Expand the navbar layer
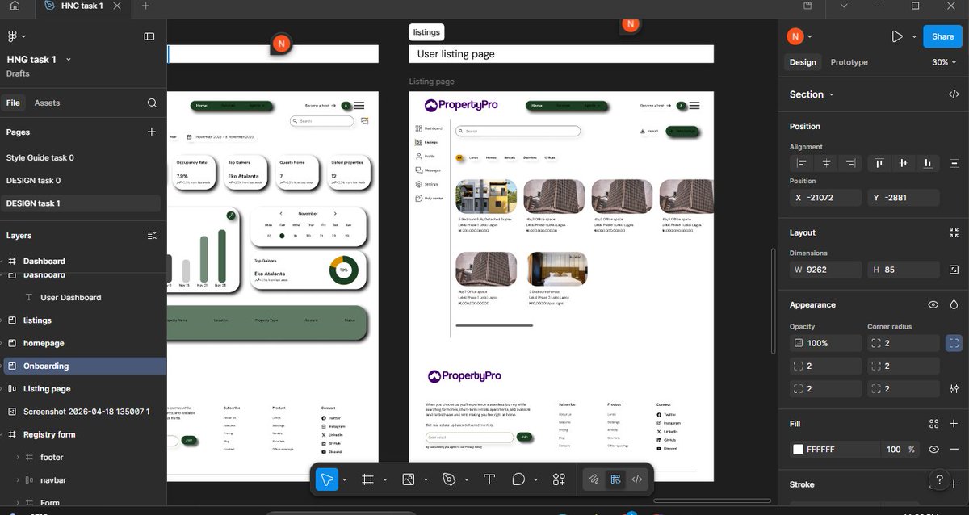The image size is (969, 515). [18, 479]
